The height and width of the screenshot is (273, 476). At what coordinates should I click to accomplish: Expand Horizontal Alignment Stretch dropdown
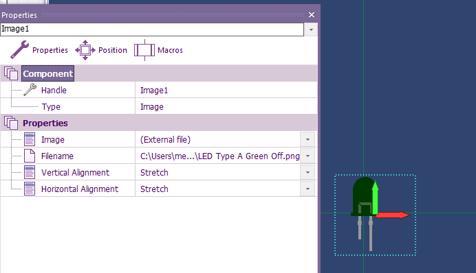pos(307,189)
